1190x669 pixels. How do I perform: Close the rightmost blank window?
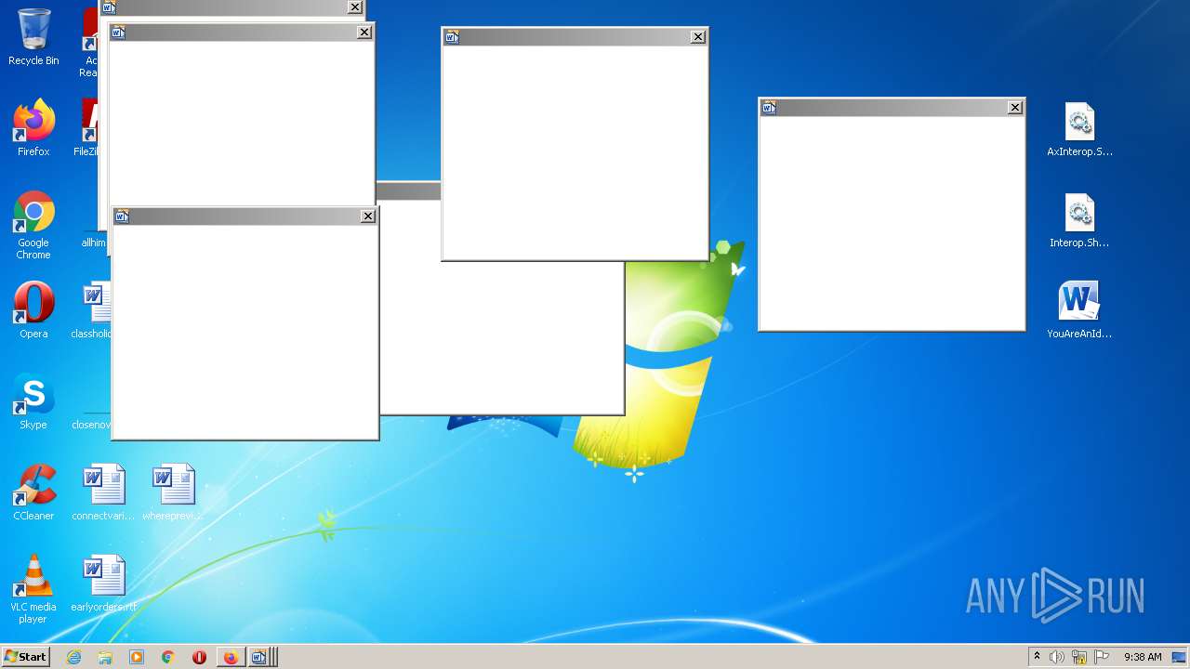coord(1015,108)
